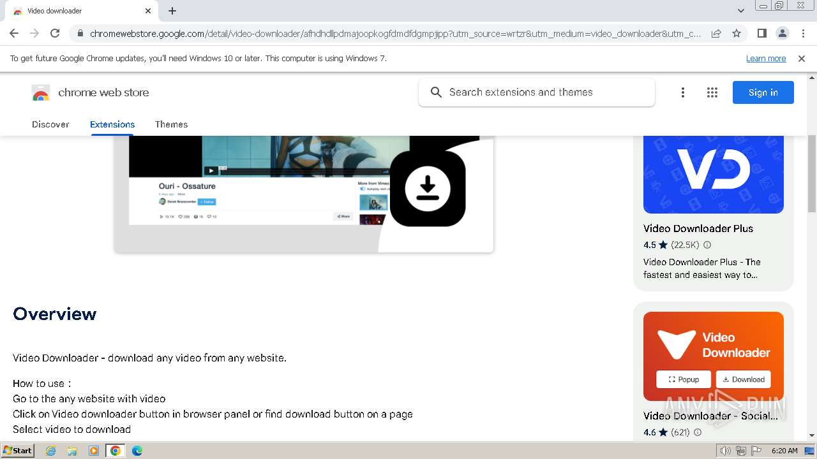This screenshot has height=459, width=817.
Task: Click the search magnifier icon
Action: pos(436,92)
